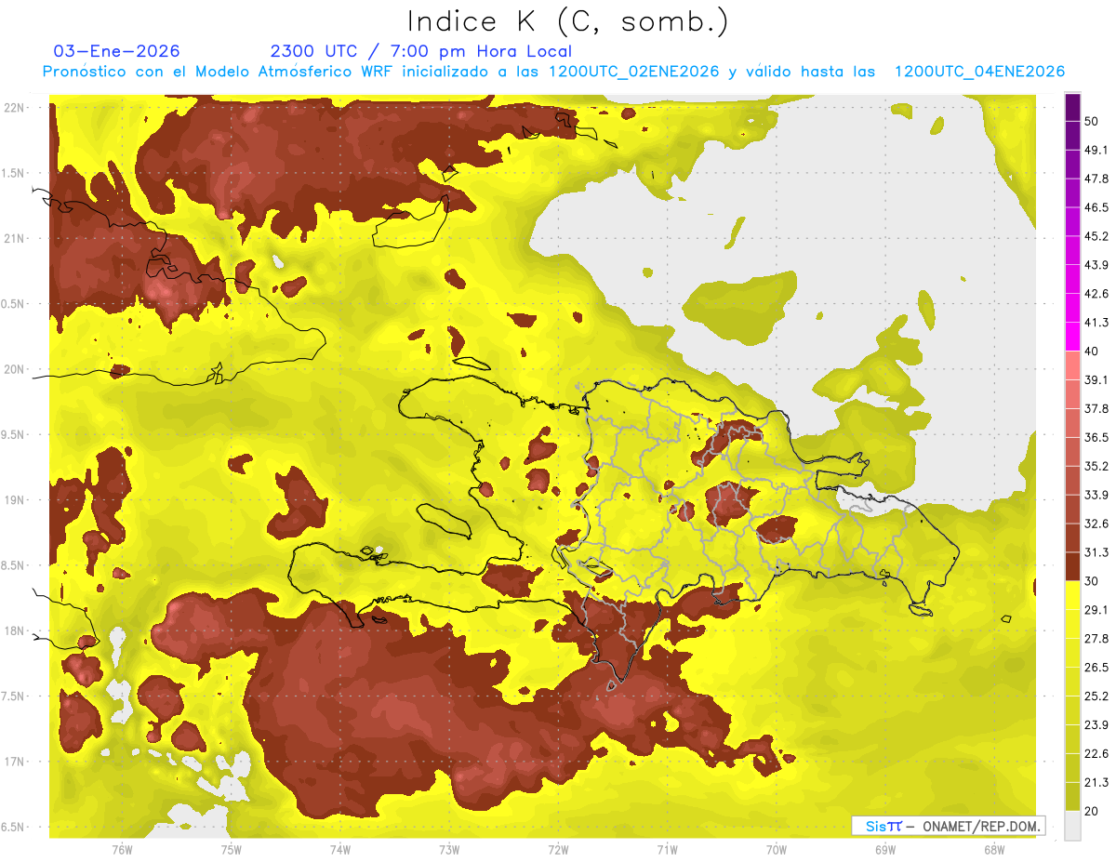Click the gray below-20 legend swatch
The width and height of the screenshot is (1116, 862).
1072,826
